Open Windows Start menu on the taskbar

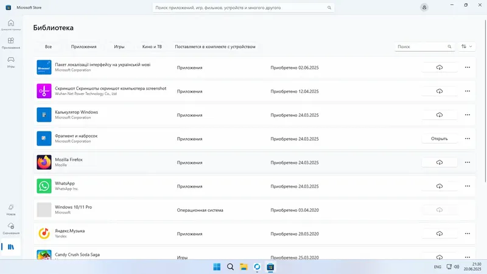(217, 267)
